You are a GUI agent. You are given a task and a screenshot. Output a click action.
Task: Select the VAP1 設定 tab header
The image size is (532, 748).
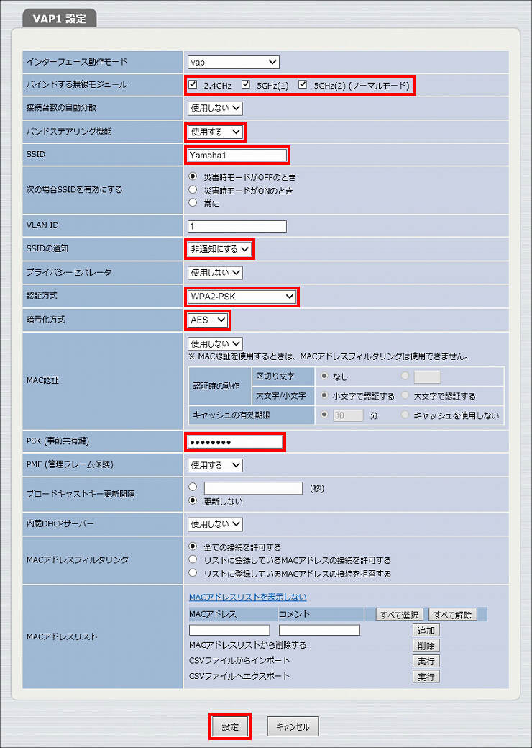point(60,19)
